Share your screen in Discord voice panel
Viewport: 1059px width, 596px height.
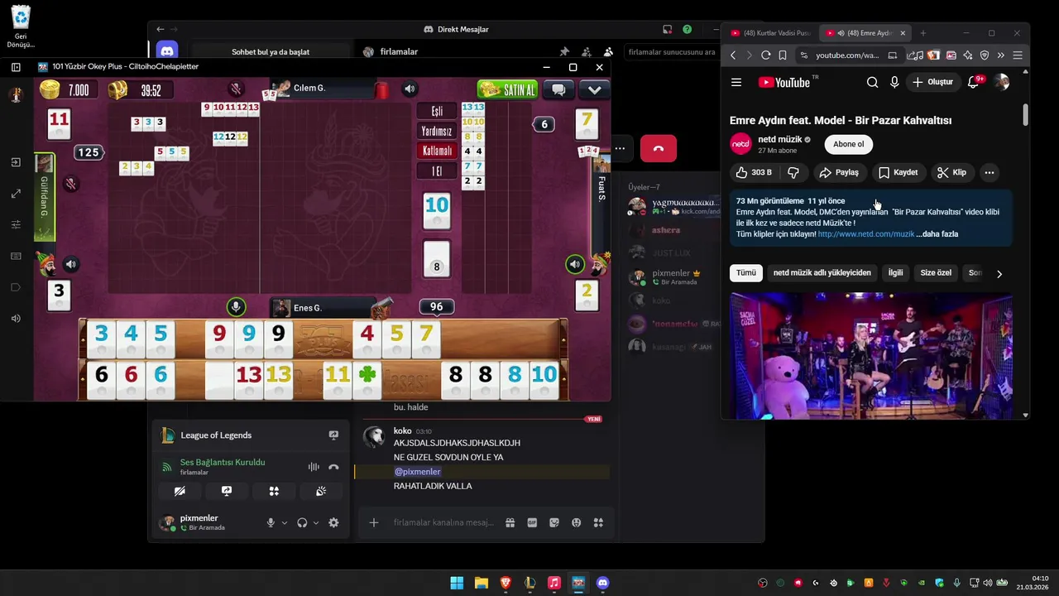click(x=227, y=491)
